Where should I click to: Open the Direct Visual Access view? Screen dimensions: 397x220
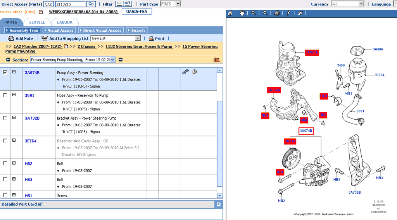(x=101, y=30)
